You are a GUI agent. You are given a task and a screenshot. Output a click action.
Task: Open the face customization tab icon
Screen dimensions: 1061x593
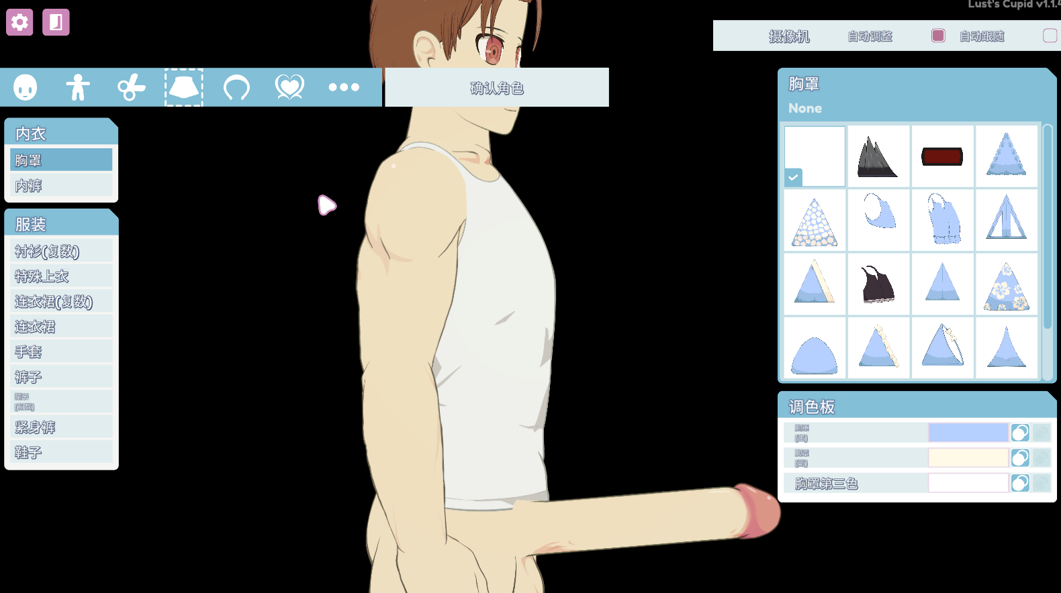(x=26, y=87)
